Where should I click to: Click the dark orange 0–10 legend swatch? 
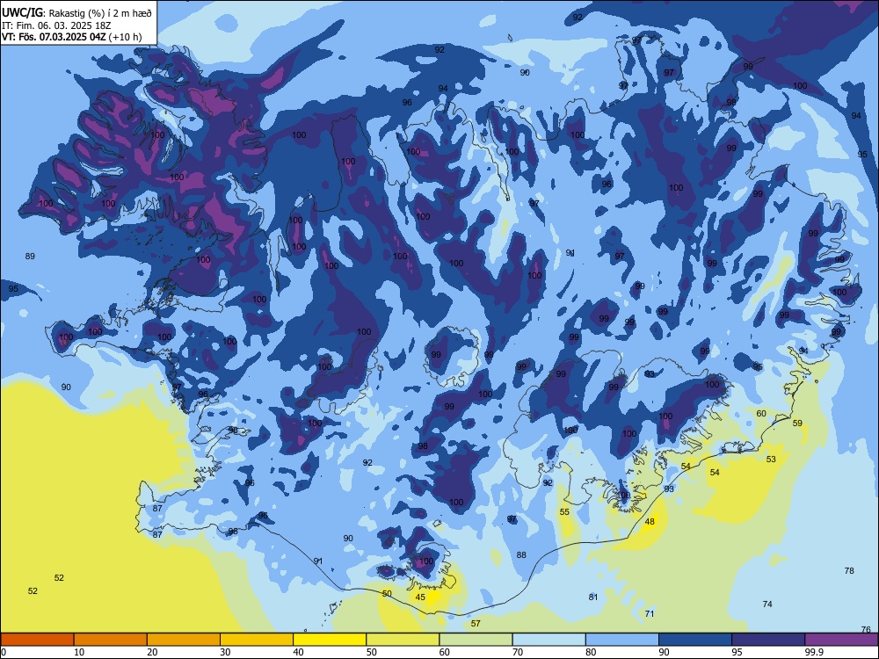pos(37,640)
